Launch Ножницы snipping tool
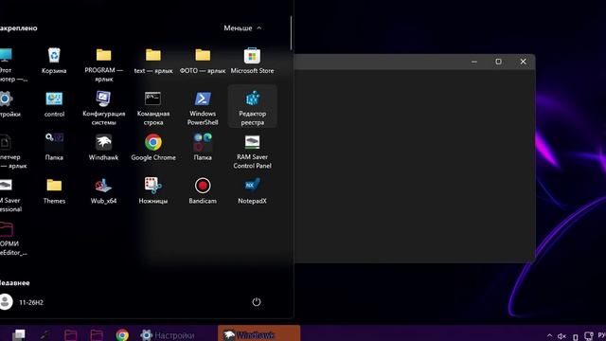This screenshot has height=341, width=606. click(x=153, y=191)
